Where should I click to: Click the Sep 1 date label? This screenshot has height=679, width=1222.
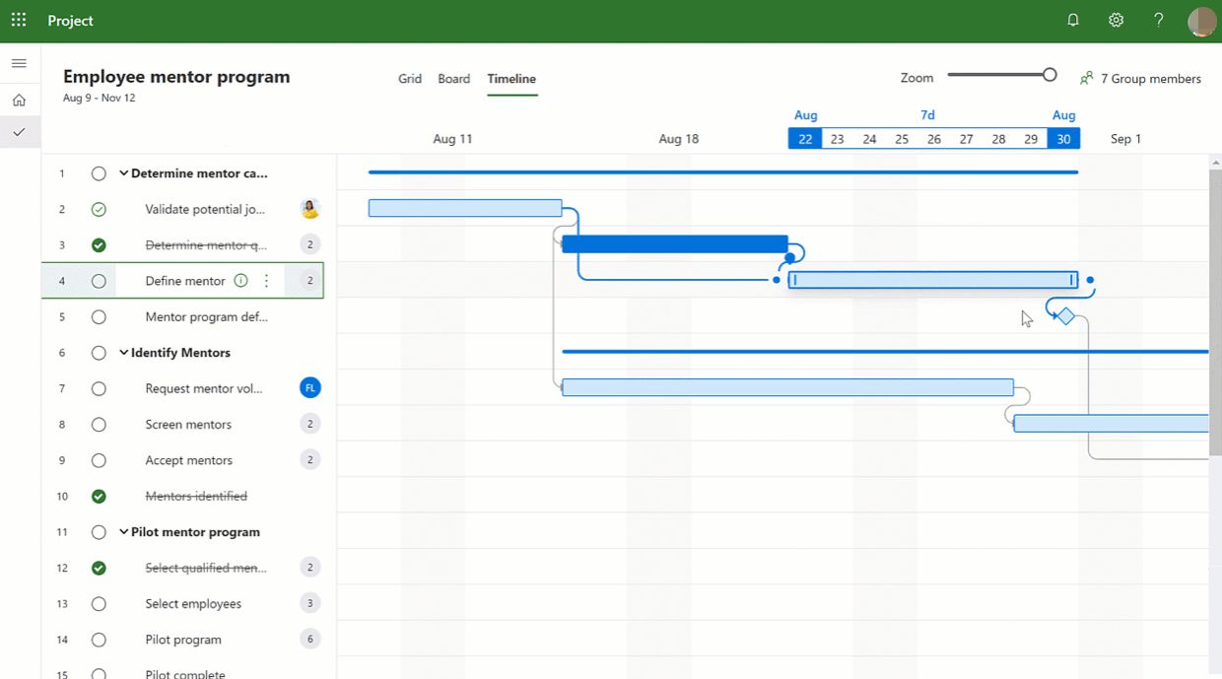(x=1126, y=139)
